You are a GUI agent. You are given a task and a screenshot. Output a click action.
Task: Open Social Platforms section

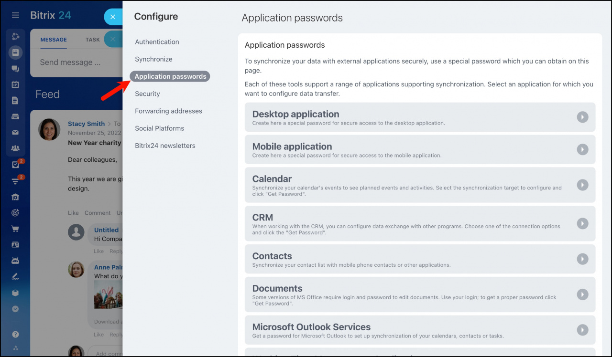pyautogui.click(x=159, y=128)
